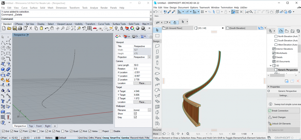Click the Wall tool in Design toolbox

pyautogui.click(x=157, y=46)
